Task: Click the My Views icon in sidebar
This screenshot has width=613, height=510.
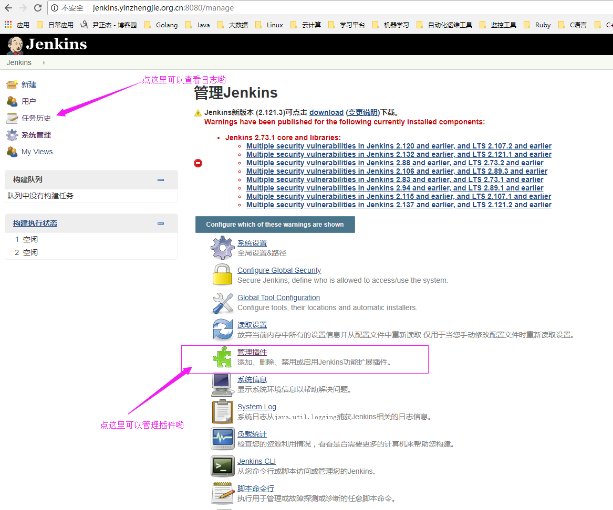Action: point(12,152)
